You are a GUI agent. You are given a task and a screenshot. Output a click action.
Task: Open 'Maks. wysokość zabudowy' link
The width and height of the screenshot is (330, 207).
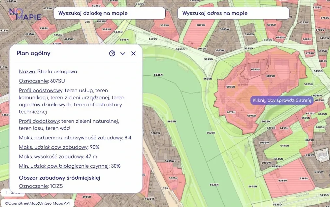tap(51, 157)
